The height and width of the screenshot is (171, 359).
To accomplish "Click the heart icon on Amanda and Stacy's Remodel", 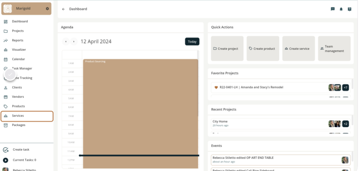I will click(x=216, y=87).
